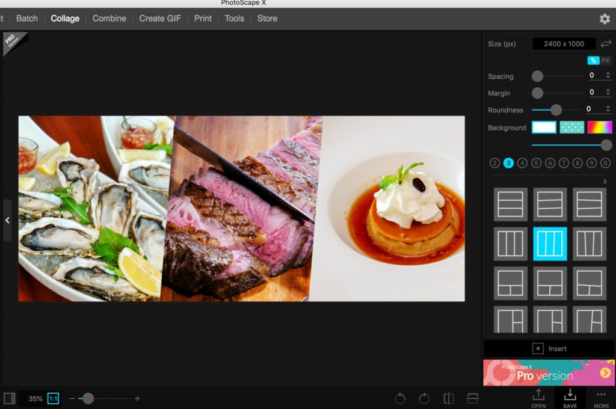Flip the image vertically
Screen dimensions: 616x409
click(x=472, y=398)
